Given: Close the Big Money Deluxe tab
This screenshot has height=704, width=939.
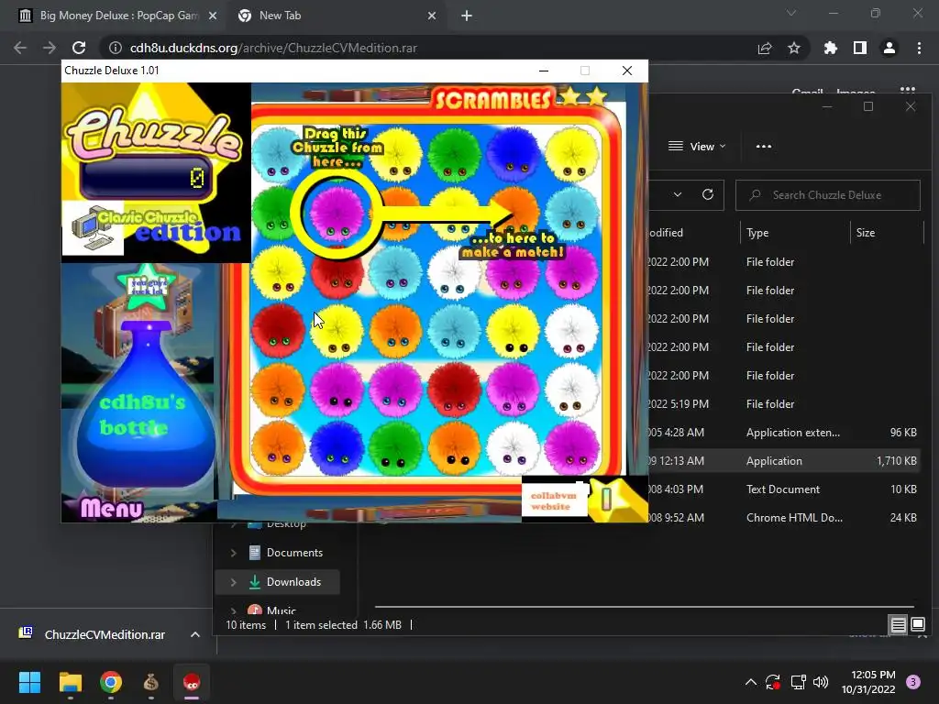Looking at the screenshot, I should point(213,16).
